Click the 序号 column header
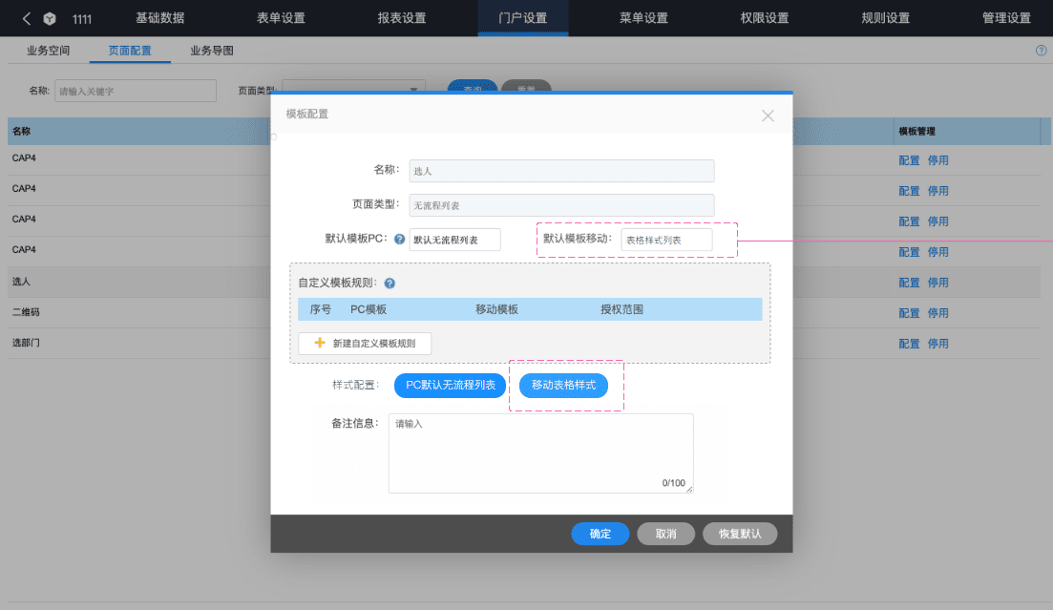 [x=321, y=309]
